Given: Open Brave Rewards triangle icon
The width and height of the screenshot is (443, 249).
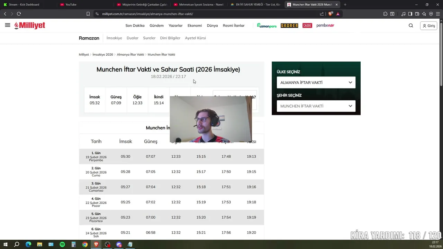Looking at the screenshot, I should (338, 14).
